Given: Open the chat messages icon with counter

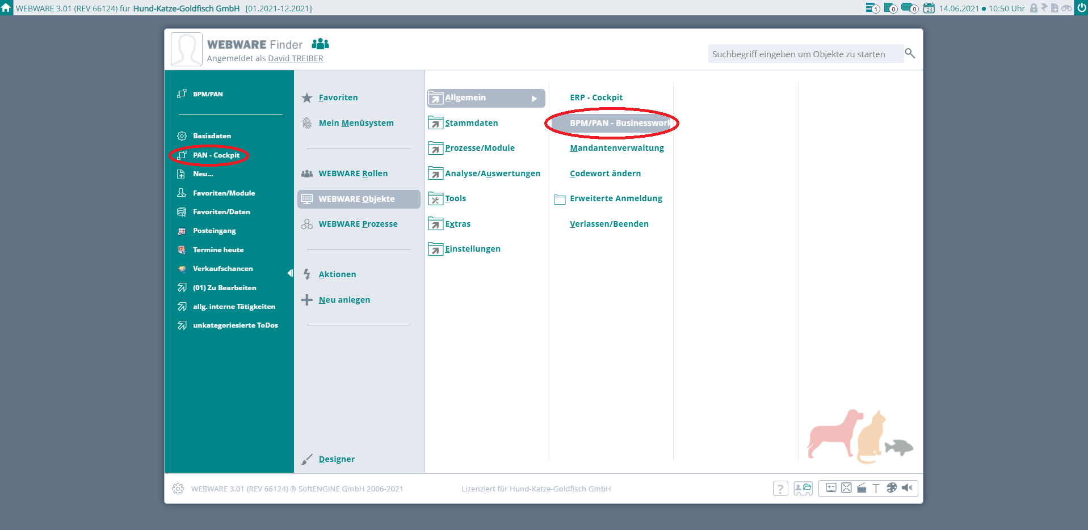Looking at the screenshot, I should pyautogui.click(x=909, y=8).
